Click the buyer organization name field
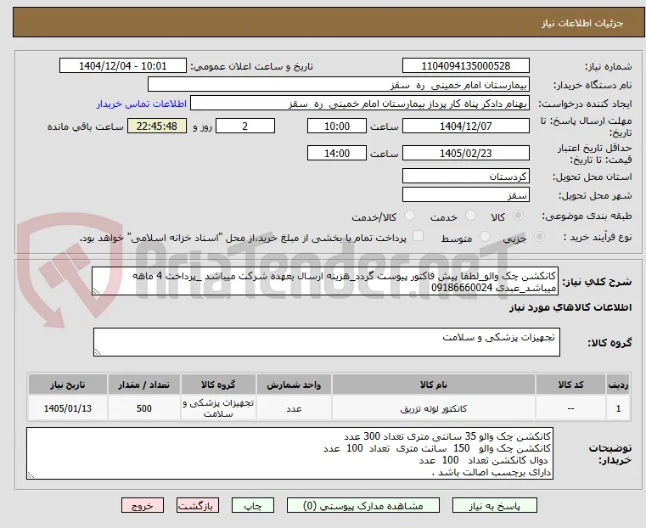The height and width of the screenshot is (528, 646). click(338, 84)
